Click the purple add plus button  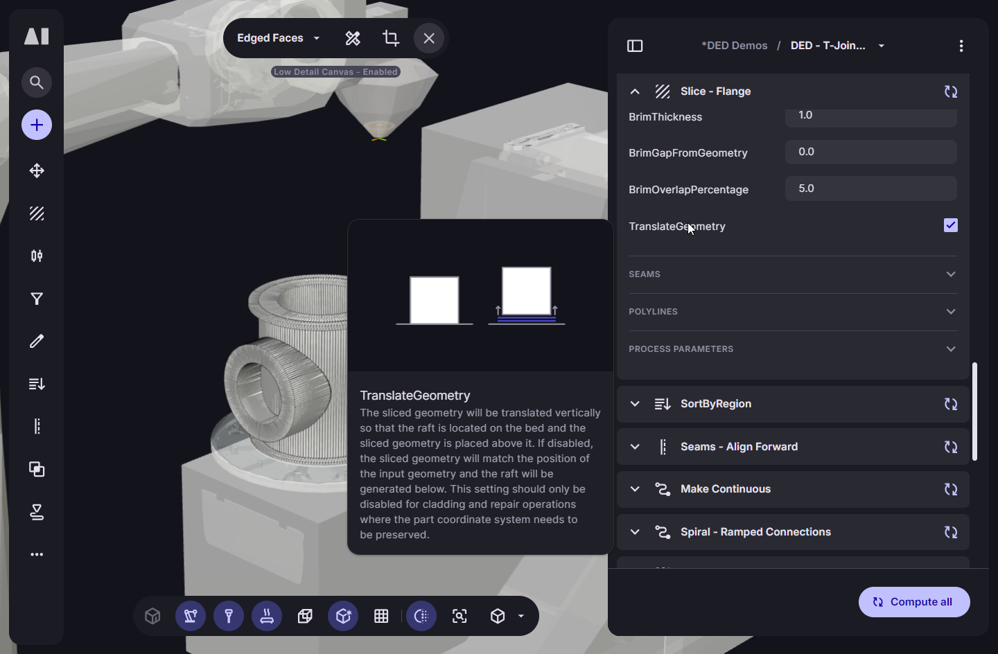click(x=37, y=125)
